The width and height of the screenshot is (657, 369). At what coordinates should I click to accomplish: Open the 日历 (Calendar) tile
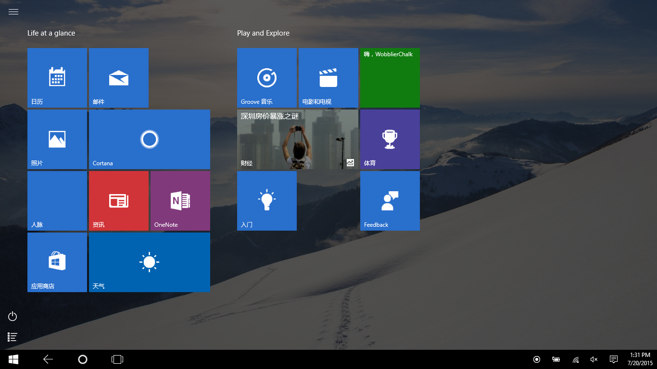point(57,77)
